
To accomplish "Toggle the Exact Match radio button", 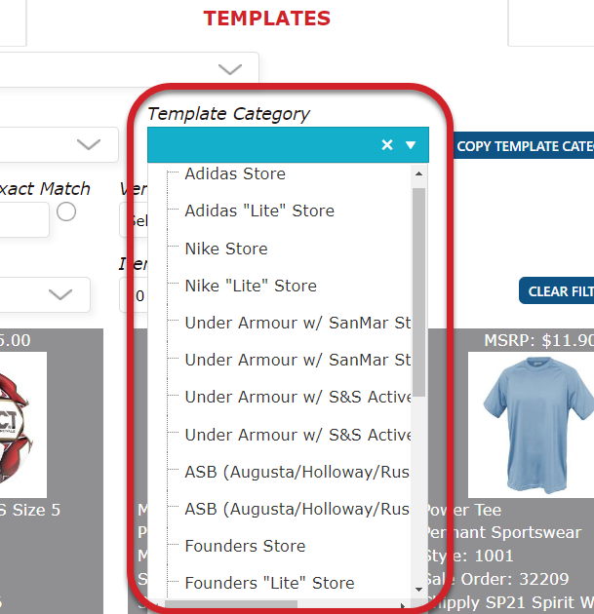I will [x=66, y=211].
